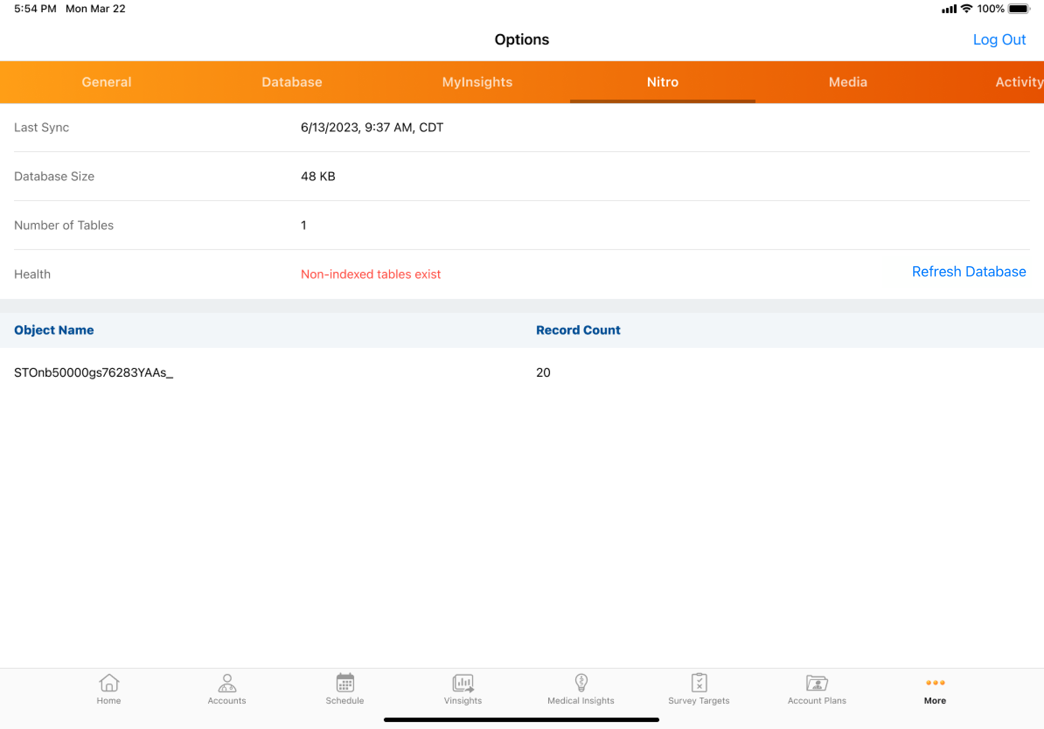The height and width of the screenshot is (729, 1044).
Task: Click Refresh Database
Action: (968, 271)
